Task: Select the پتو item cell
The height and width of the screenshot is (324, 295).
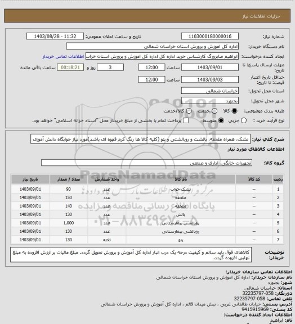Action: point(181,240)
